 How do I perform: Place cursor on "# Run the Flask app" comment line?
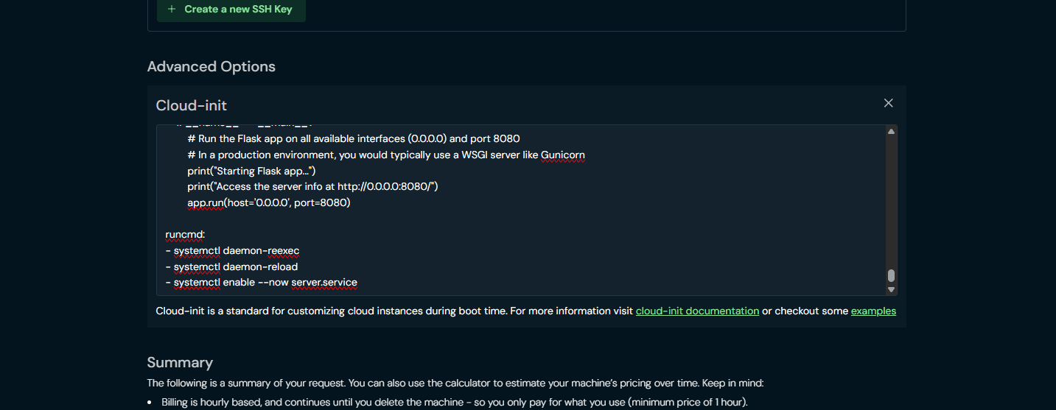coord(354,139)
